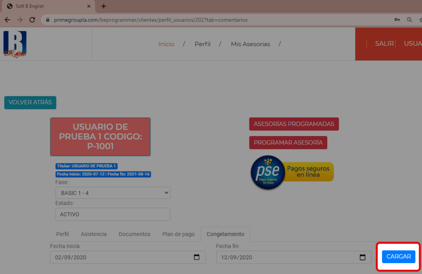Open ASESORÍAS PROGRAMADAS
Image resolution: width=422 pixels, height=274 pixels.
[x=293, y=124]
